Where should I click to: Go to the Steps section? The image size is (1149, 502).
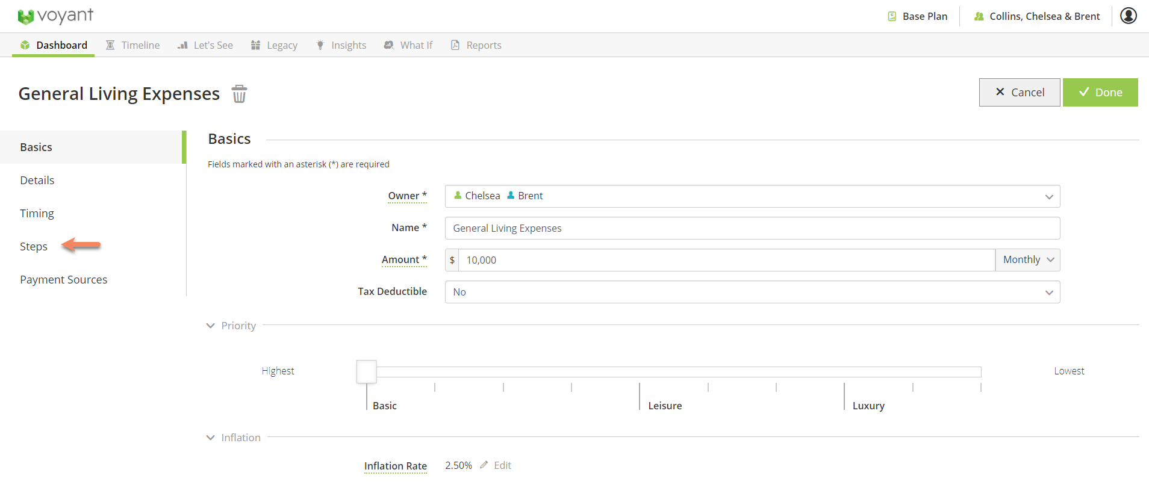34,247
